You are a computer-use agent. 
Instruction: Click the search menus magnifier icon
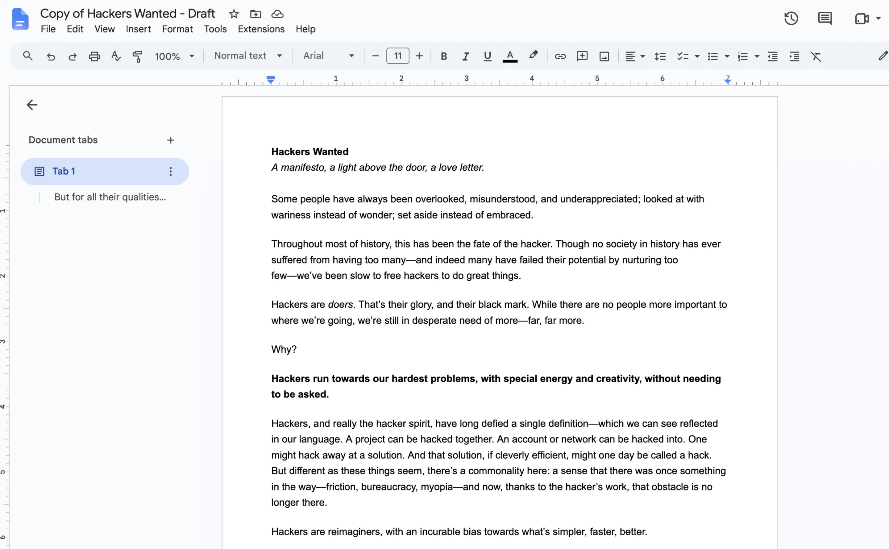[28, 56]
